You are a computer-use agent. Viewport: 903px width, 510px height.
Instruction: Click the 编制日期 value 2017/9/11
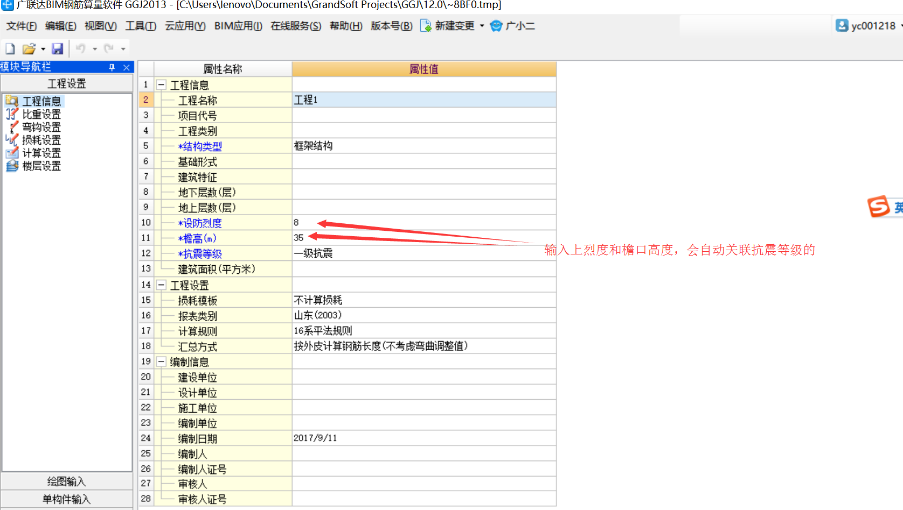[x=424, y=438]
